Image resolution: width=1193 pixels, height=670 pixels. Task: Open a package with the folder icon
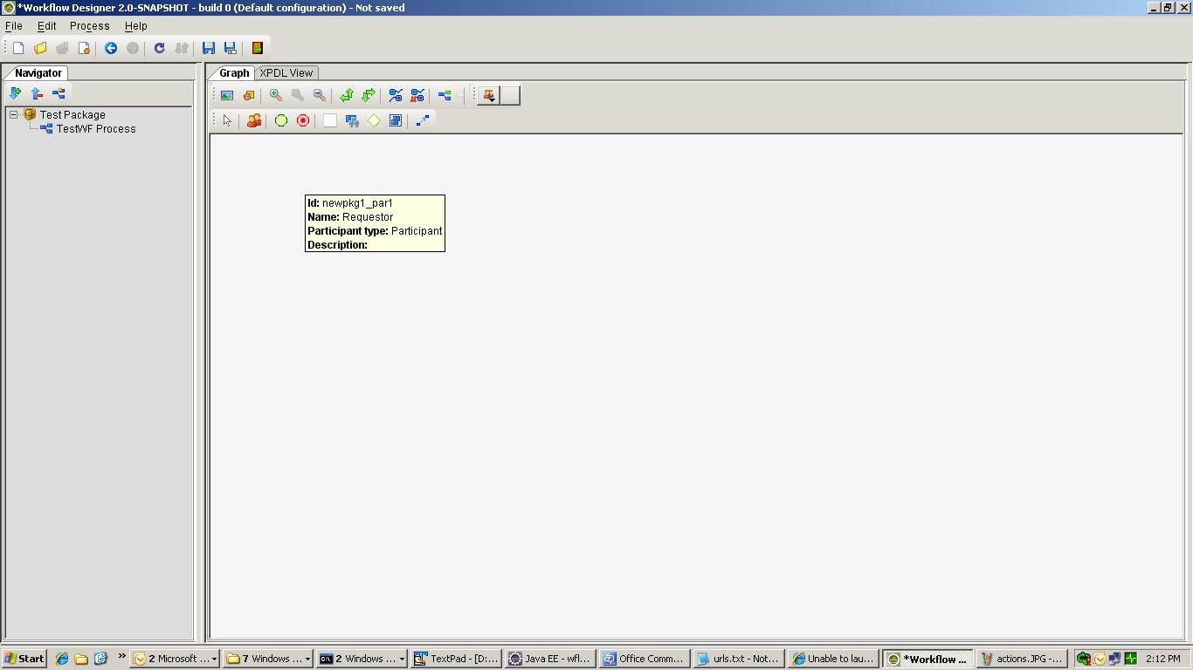[x=40, y=48]
